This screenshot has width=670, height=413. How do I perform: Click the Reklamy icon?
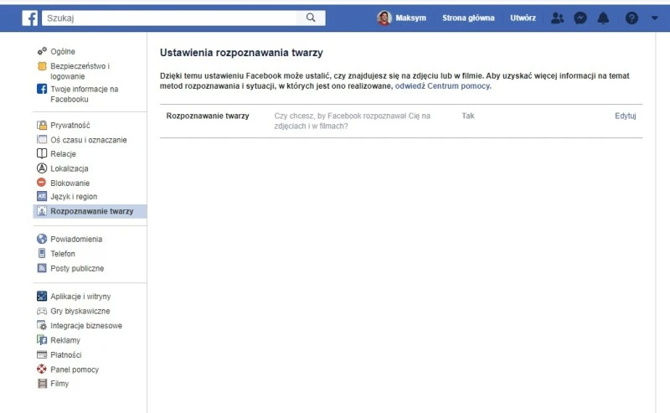click(x=42, y=340)
